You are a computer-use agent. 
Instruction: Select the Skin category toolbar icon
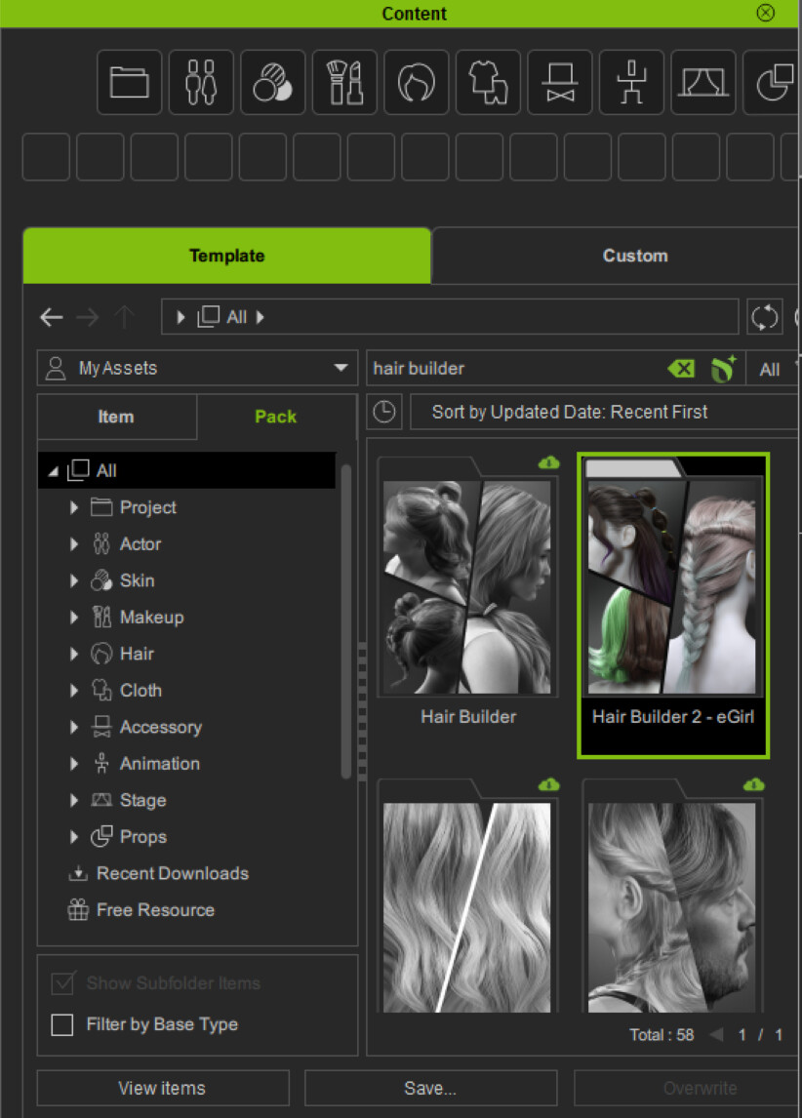pos(273,82)
